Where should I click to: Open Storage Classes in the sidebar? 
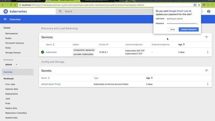(13, 53)
